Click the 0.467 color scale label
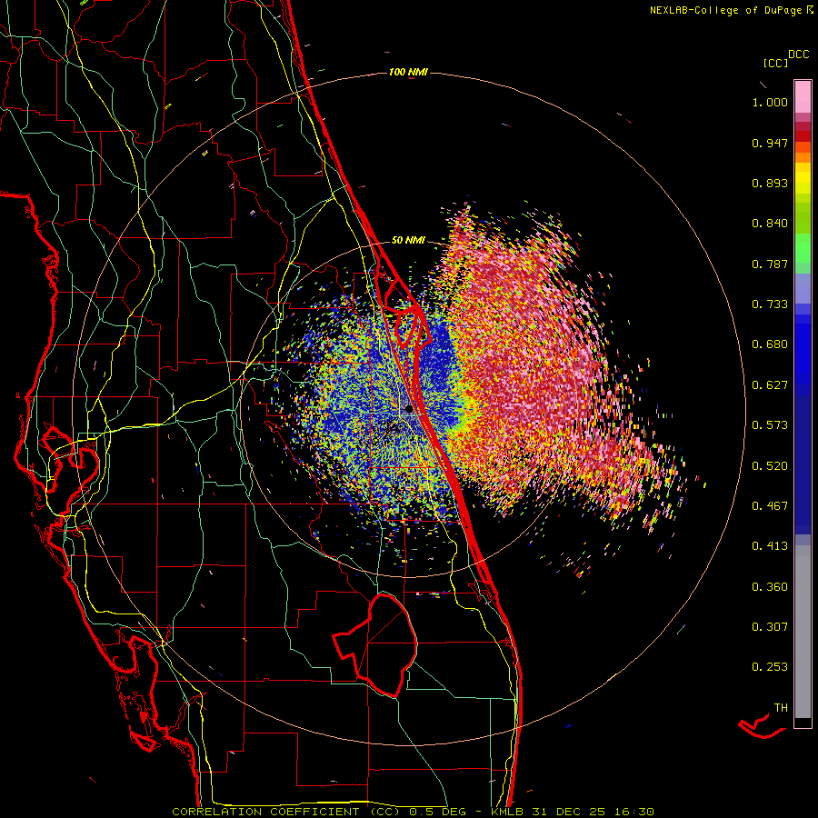The width and height of the screenshot is (818, 818). [770, 506]
